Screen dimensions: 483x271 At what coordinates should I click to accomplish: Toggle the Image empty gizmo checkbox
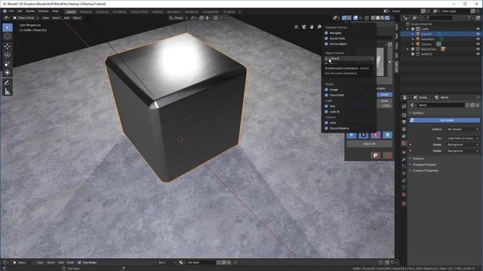(326, 90)
